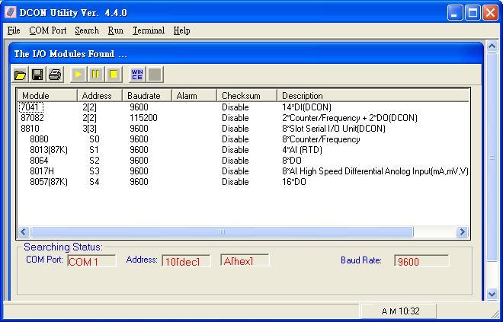Click the Alarm column header

tap(194, 95)
